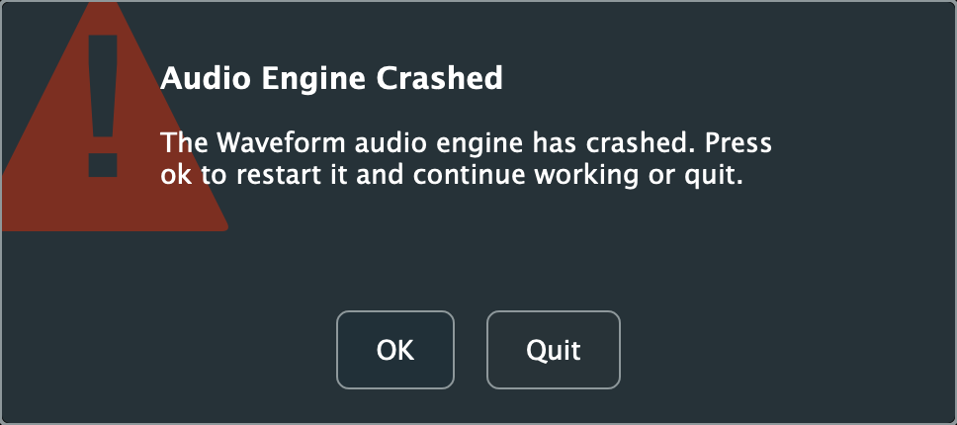
Task: Click the empty dialog area right of Quit
Action: (x=781, y=350)
